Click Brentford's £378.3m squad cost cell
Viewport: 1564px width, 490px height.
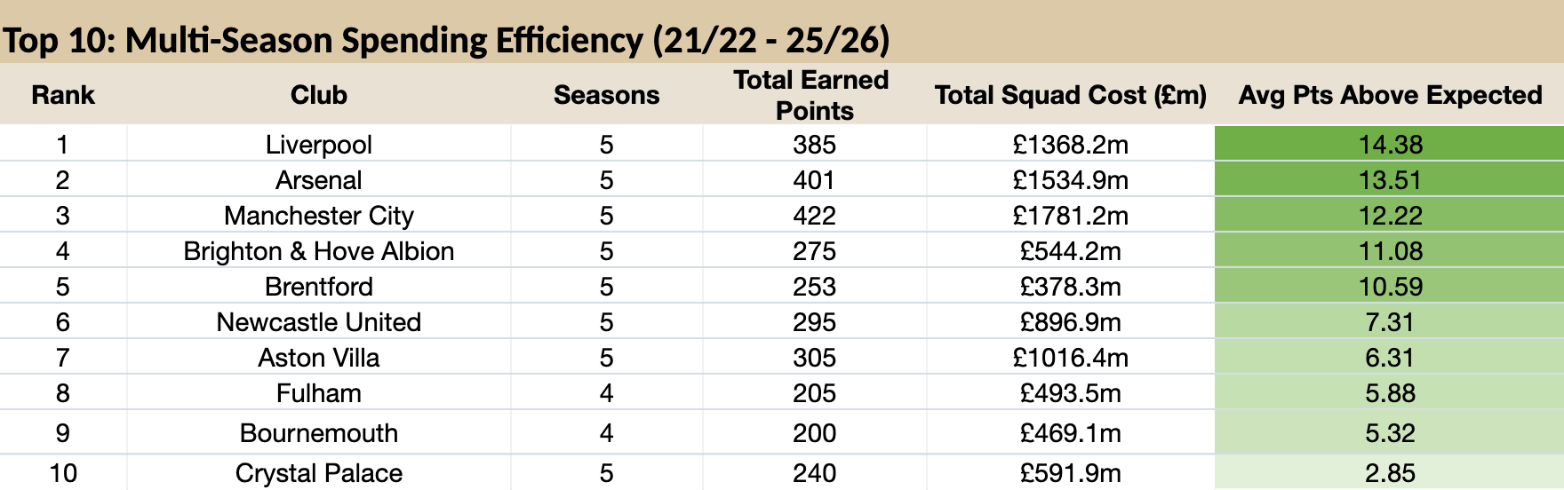pyautogui.click(x=1071, y=286)
